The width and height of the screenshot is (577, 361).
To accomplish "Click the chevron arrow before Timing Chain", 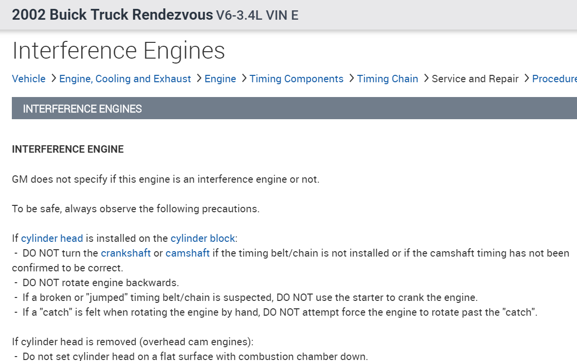I will pos(351,78).
